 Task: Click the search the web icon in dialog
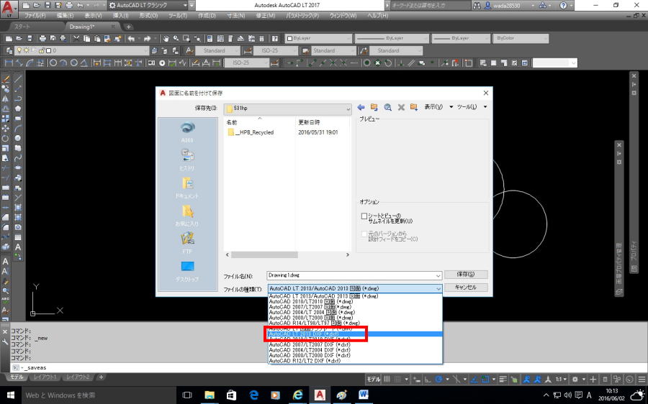pos(387,107)
